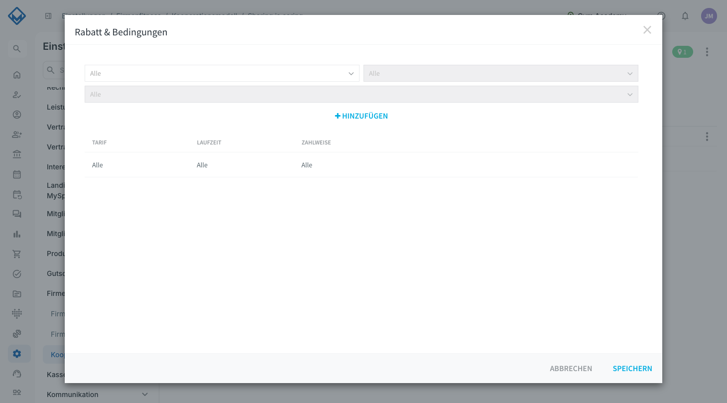
Task: Open the help icon in the top bar
Action: point(661,16)
